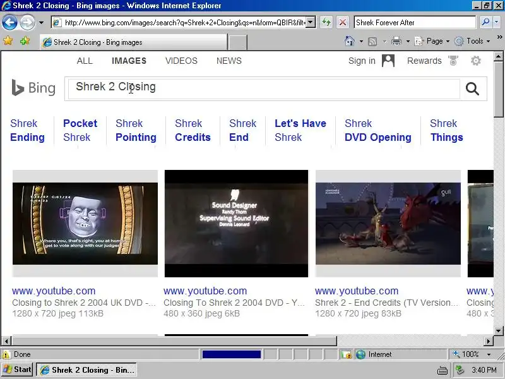This screenshot has width=505, height=379.
Task: Submit search with Bing magnifier button
Action: click(x=472, y=88)
